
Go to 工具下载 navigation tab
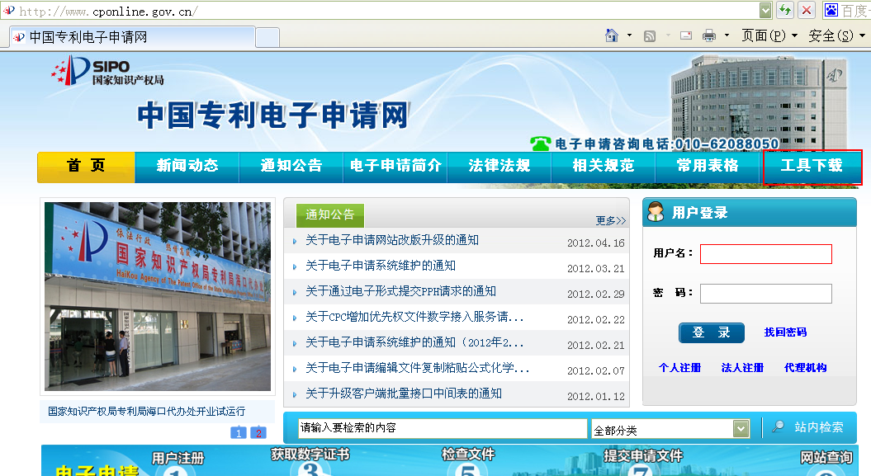(x=812, y=167)
